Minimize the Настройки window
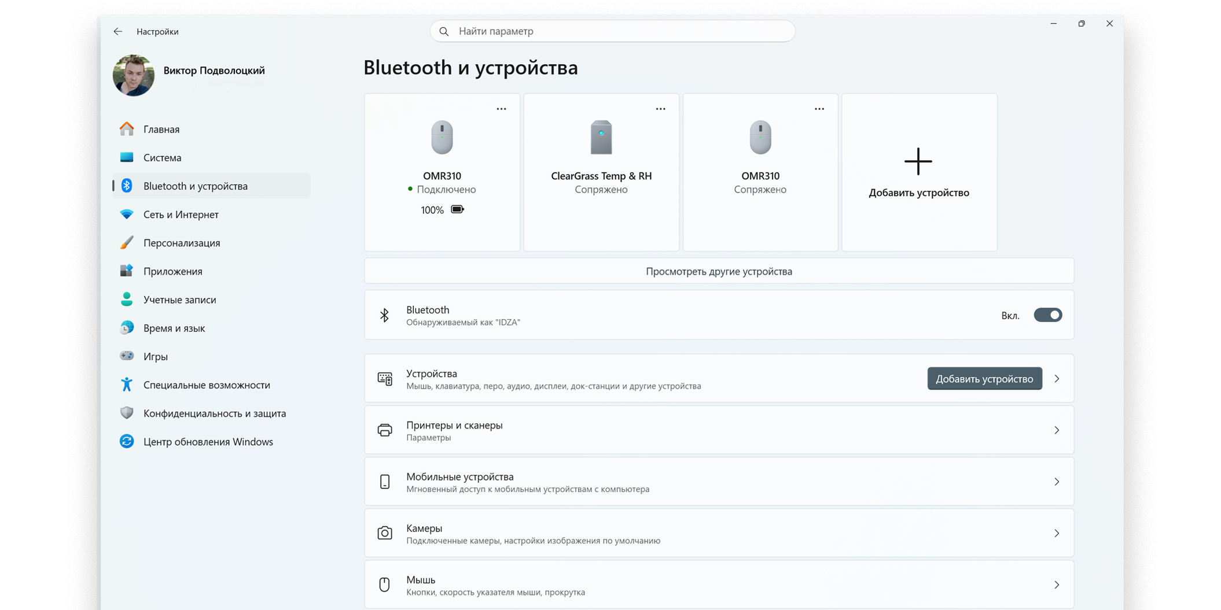This screenshot has height=610, width=1221. (x=1054, y=24)
